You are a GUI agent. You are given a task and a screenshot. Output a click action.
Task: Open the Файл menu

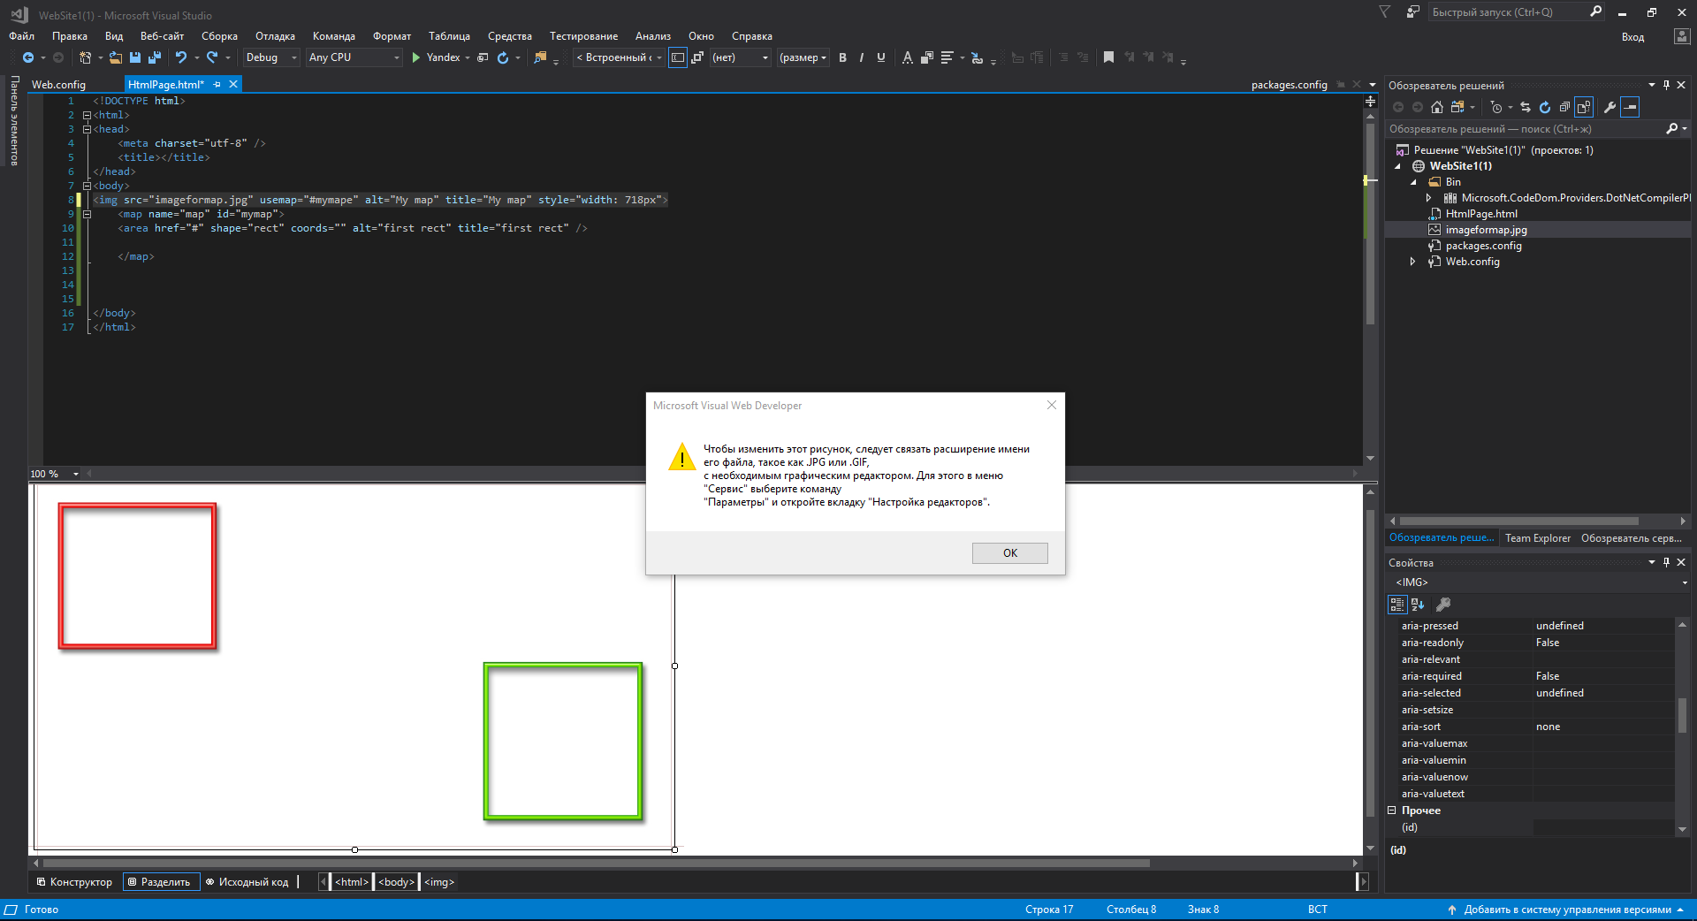[x=22, y=36]
